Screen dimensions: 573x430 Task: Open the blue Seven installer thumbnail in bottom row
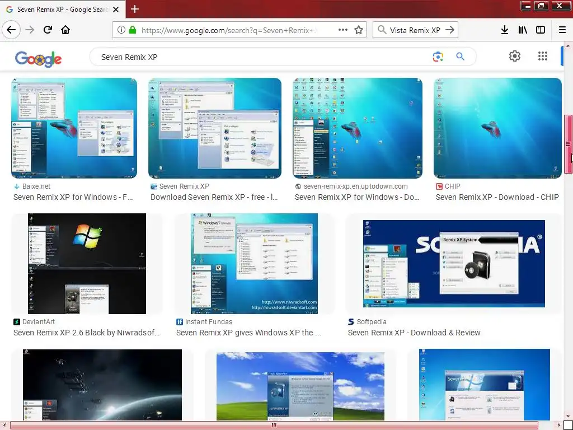(x=485, y=385)
